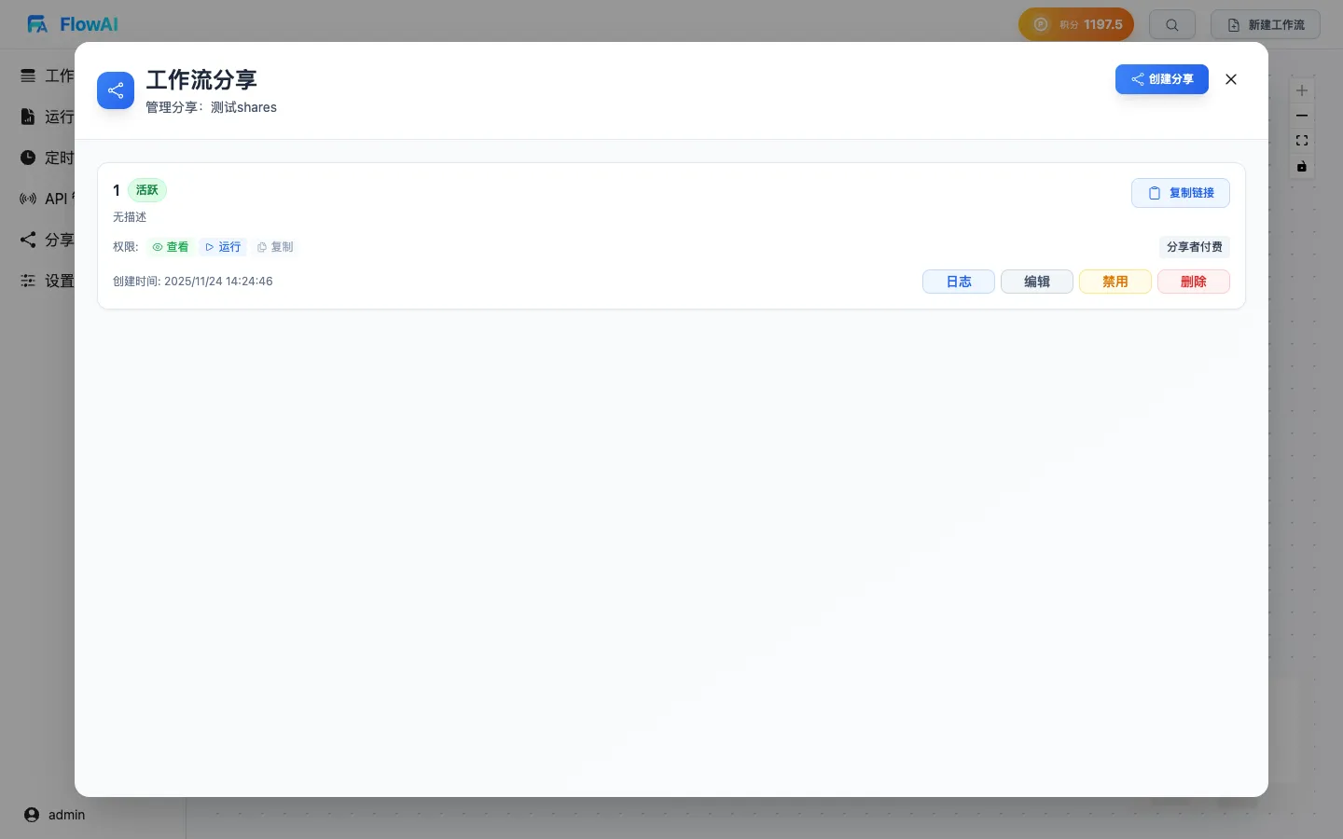Disable the share with 禁用 button
The height and width of the screenshot is (839, 1343).
pos(1115,282)
